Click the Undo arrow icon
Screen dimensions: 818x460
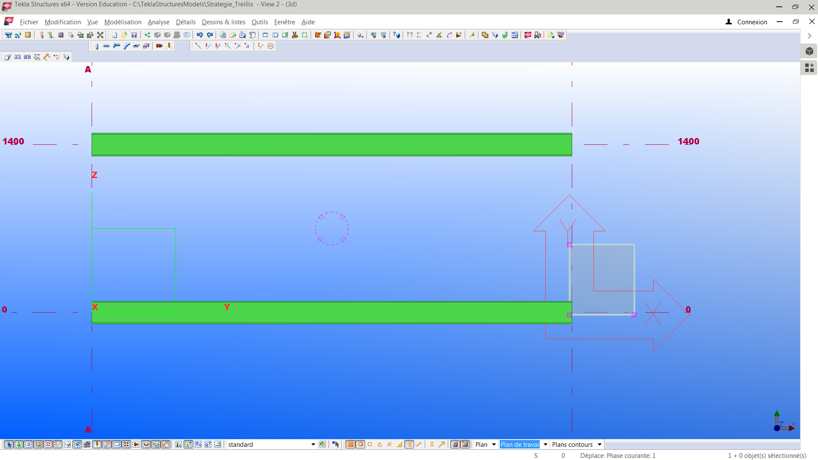coord(199,35)
